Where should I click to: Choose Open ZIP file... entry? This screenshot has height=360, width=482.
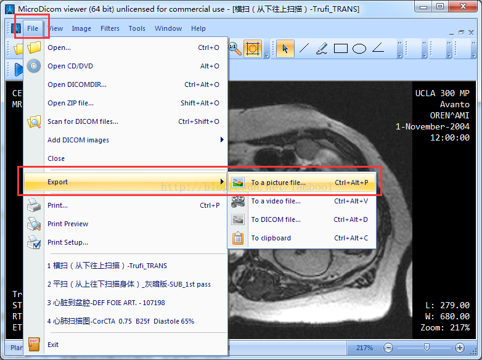pos(126,103)
